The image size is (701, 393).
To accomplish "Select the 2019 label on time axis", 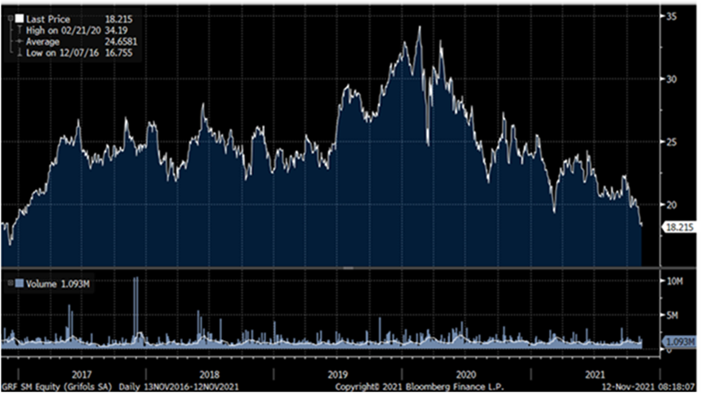I will pyautogui.click(x=337, y=373).
